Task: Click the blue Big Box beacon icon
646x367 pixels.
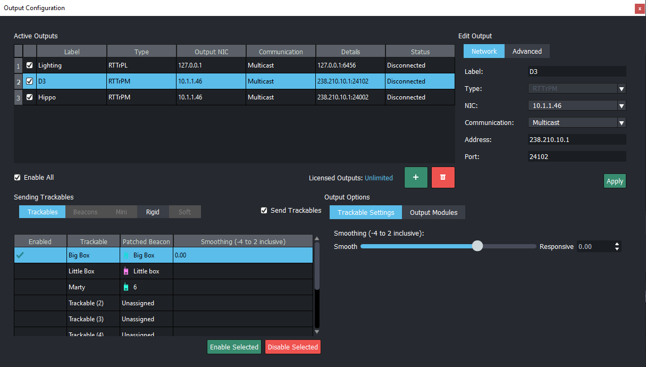Action: pos(126,255)
